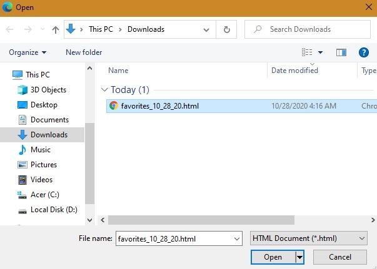Open the HTML Document file type dropdown
Viewport: 377px width, 269px height.
(x=309, y=238)
